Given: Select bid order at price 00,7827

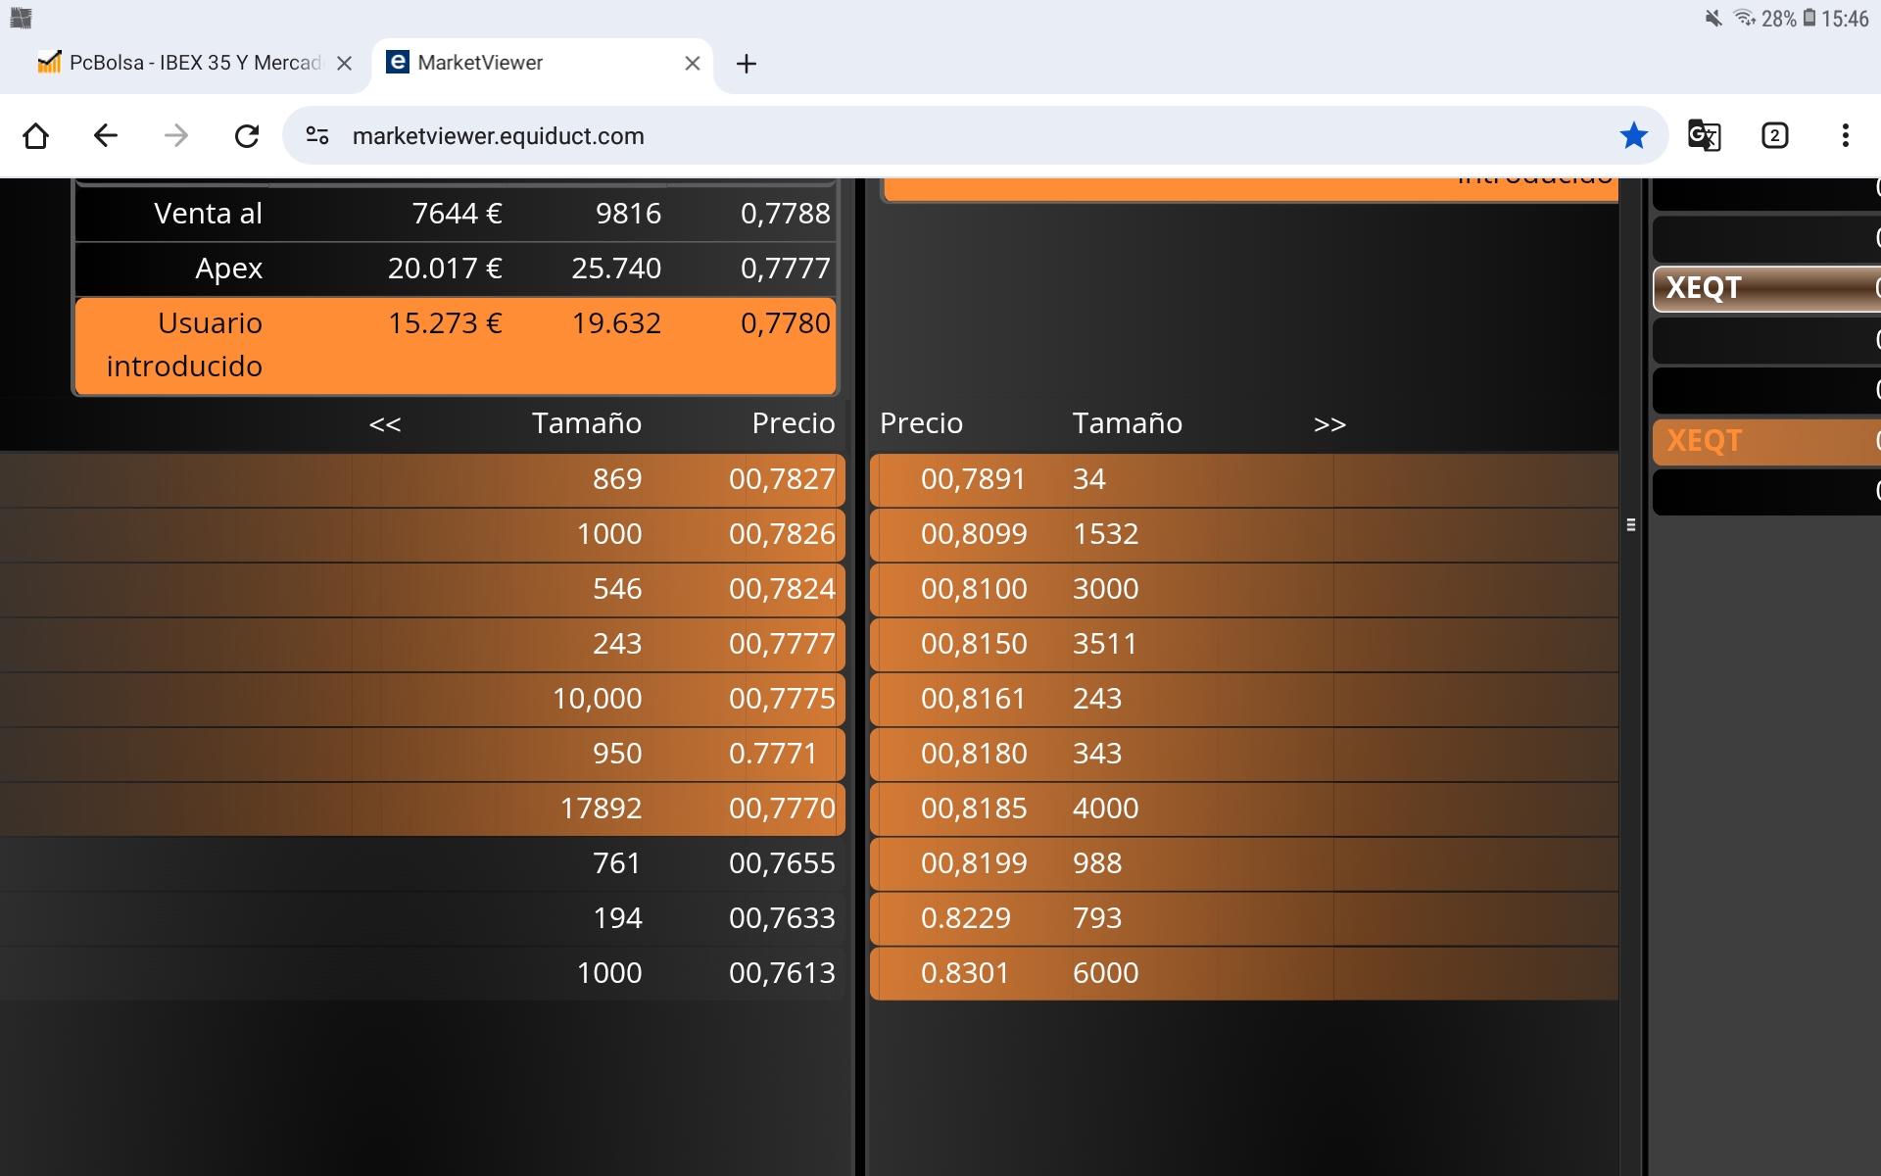Looking at the screenshot, I should click(x=423, y=479).
